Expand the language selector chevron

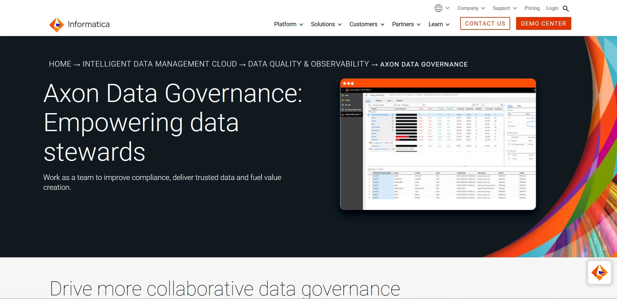coord(447,8)
